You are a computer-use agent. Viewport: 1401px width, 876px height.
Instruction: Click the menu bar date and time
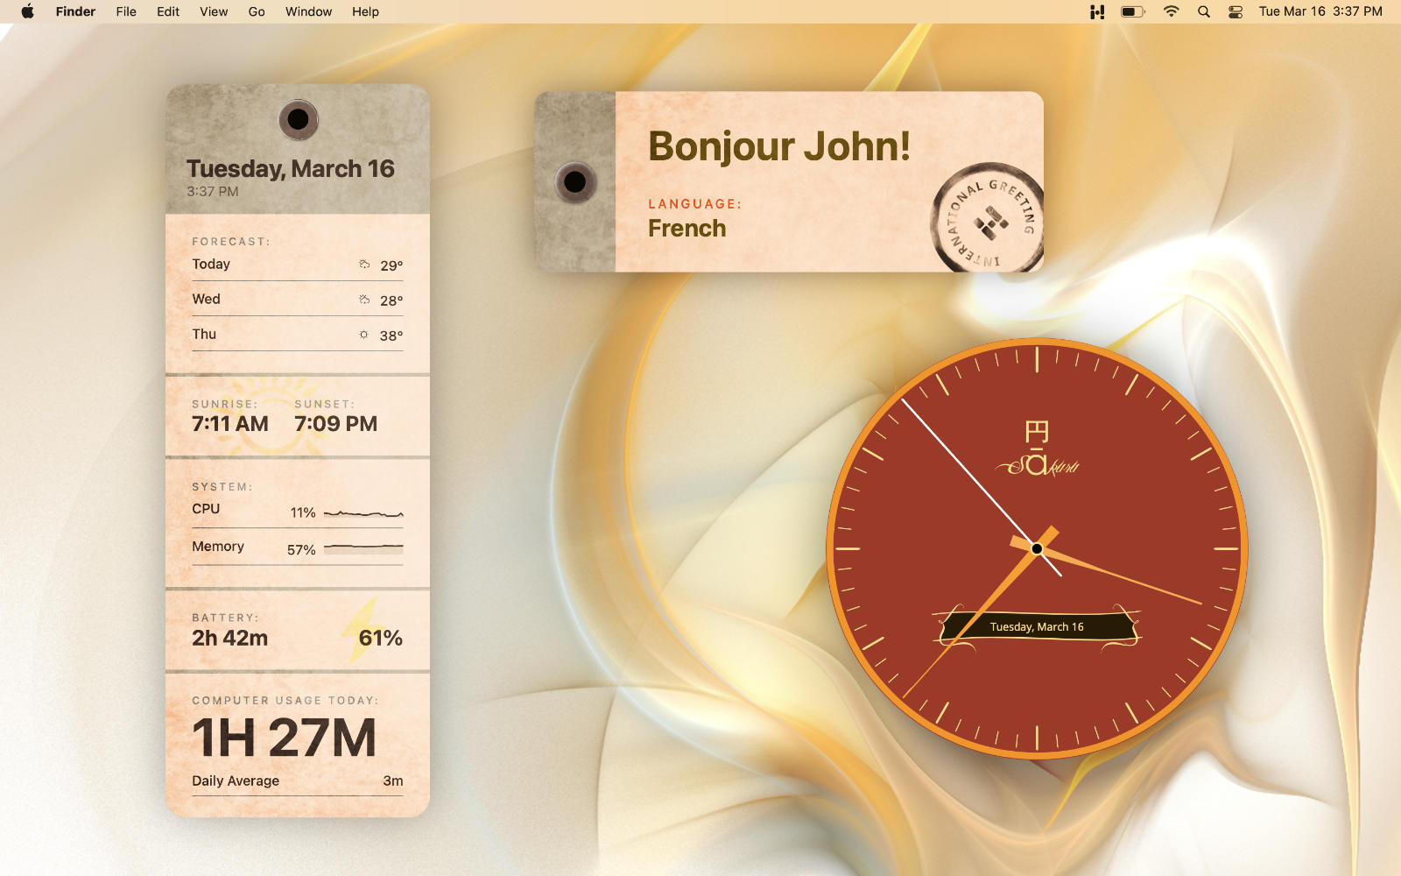pos(1320,11)
